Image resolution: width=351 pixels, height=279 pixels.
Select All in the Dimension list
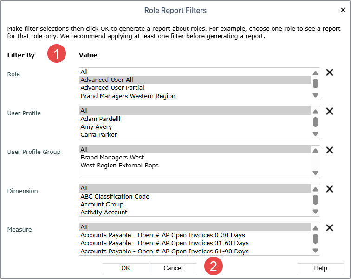[195, 188]
